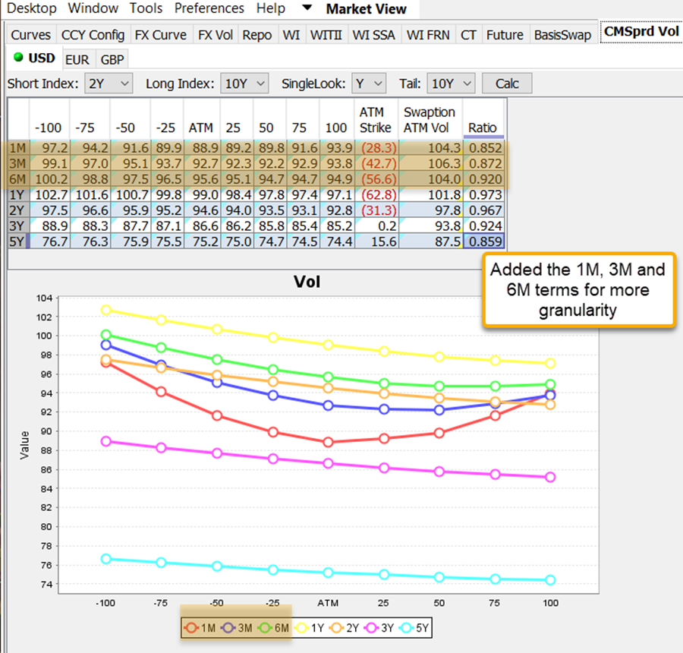Screen dimensions: 683x653
Task: Switch to the Curves tab
Action: (x=31, y=35)
